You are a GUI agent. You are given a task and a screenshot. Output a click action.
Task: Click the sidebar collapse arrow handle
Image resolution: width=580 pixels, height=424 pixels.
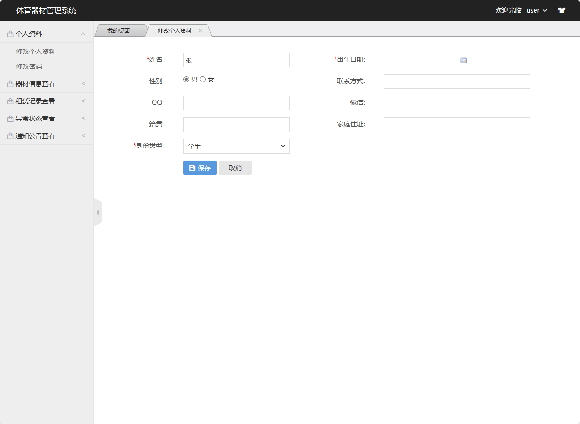[x=97, y=212]
